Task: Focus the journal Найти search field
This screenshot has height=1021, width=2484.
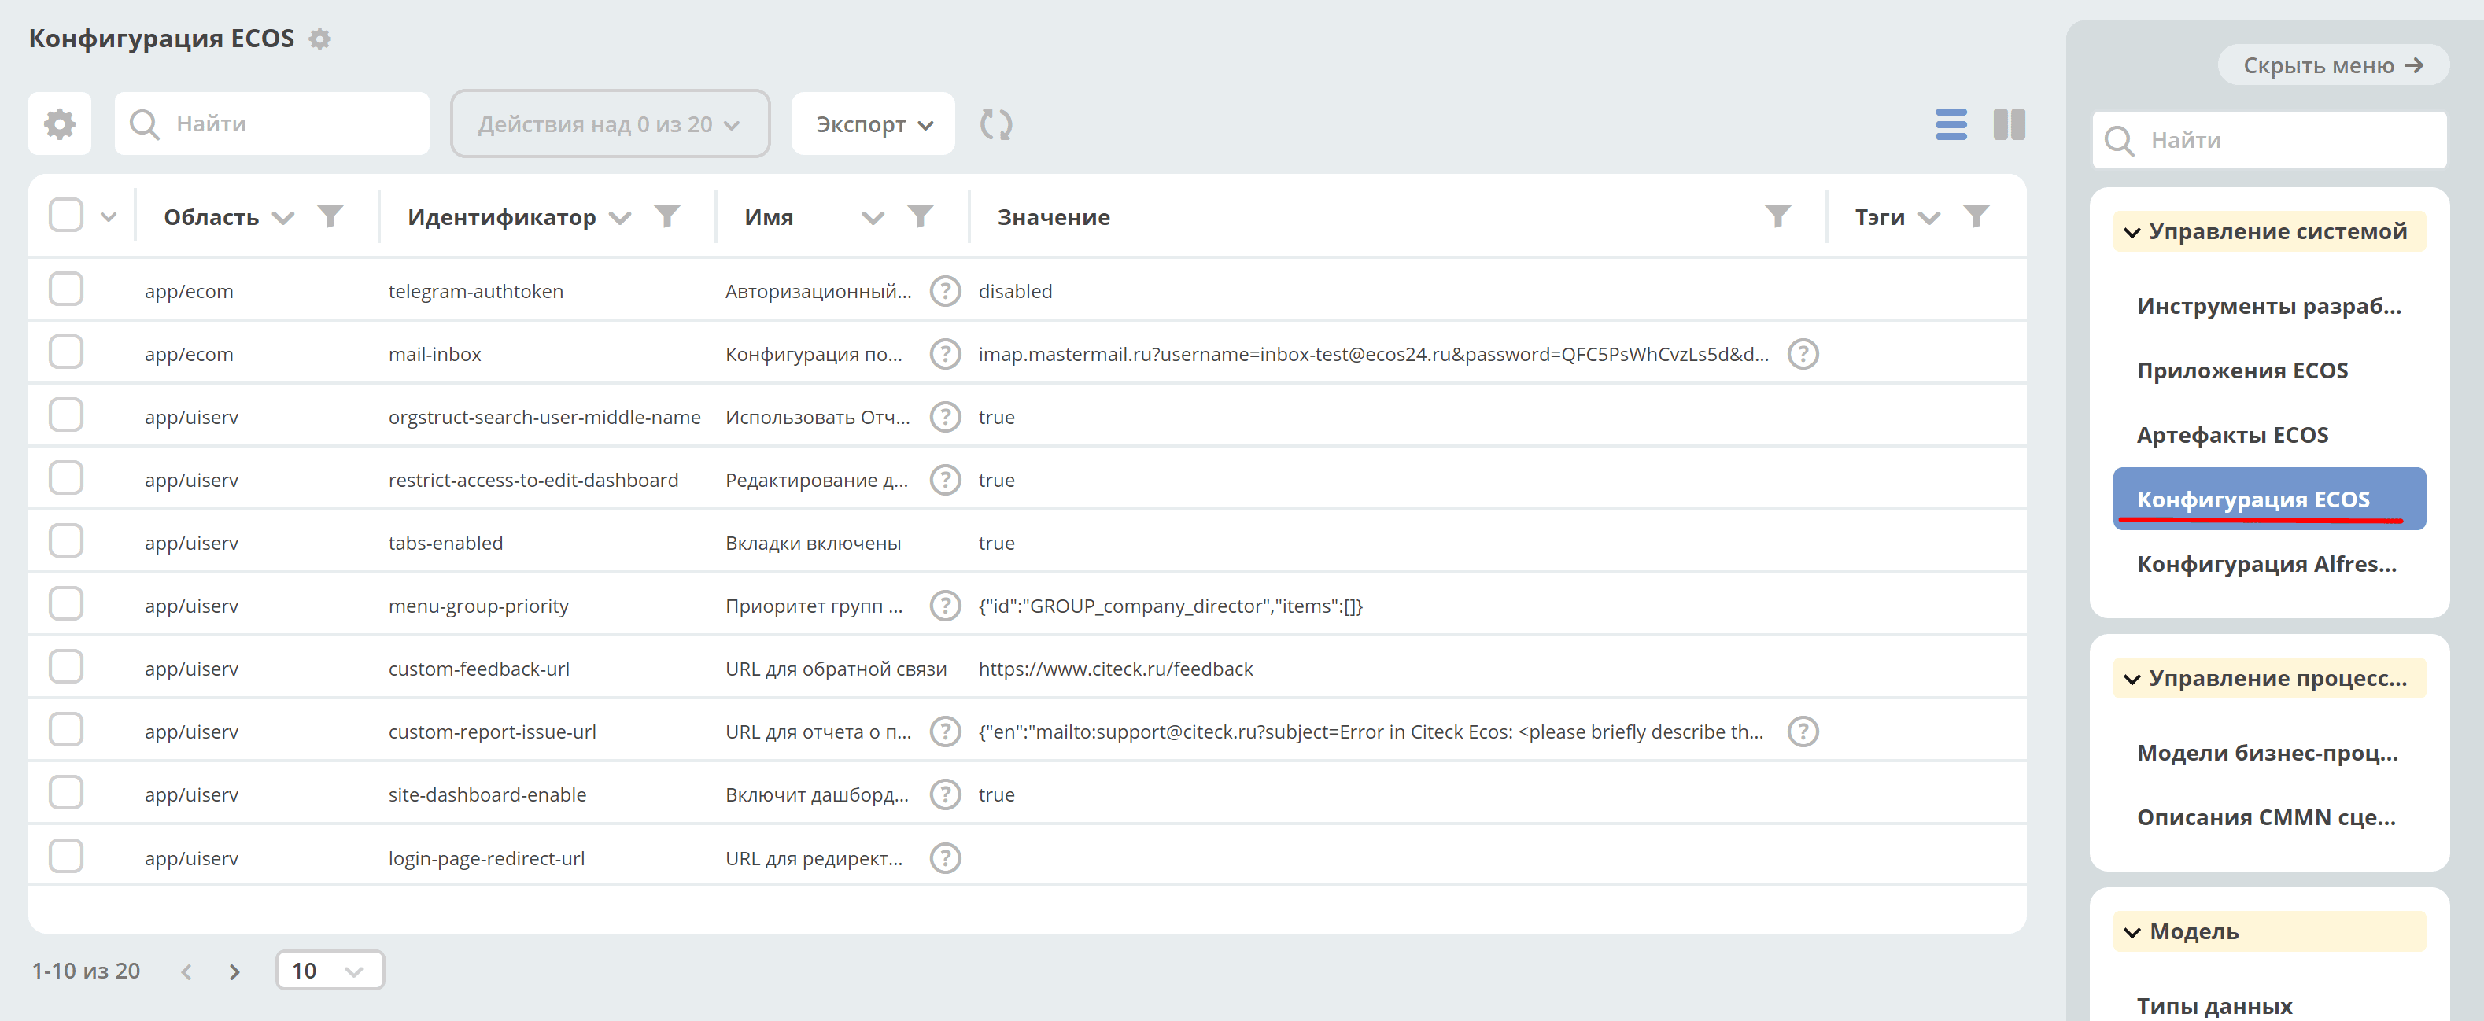Action: click(272, 123)
